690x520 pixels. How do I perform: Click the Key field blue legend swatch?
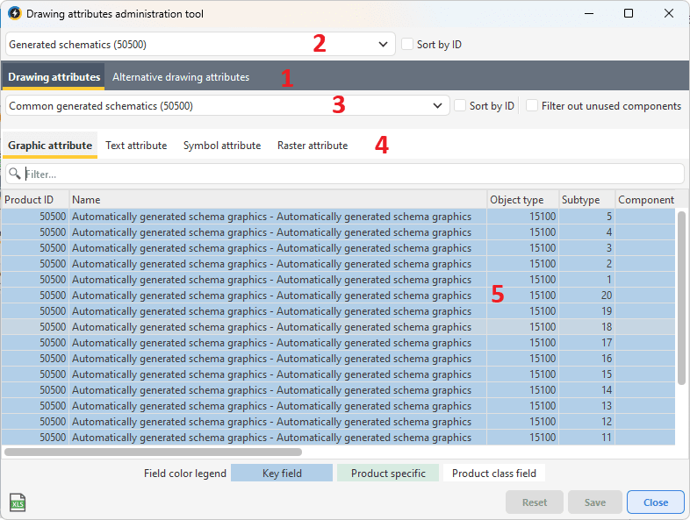point(282,474)
